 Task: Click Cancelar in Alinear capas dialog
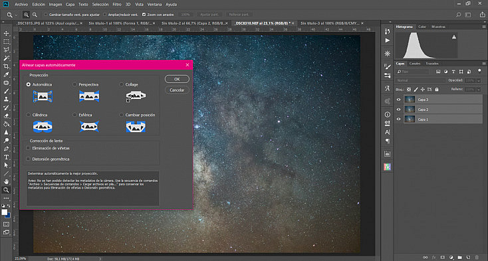[177, 90]
